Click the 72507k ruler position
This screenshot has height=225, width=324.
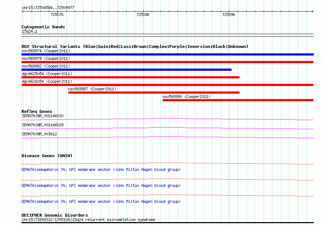57,15
